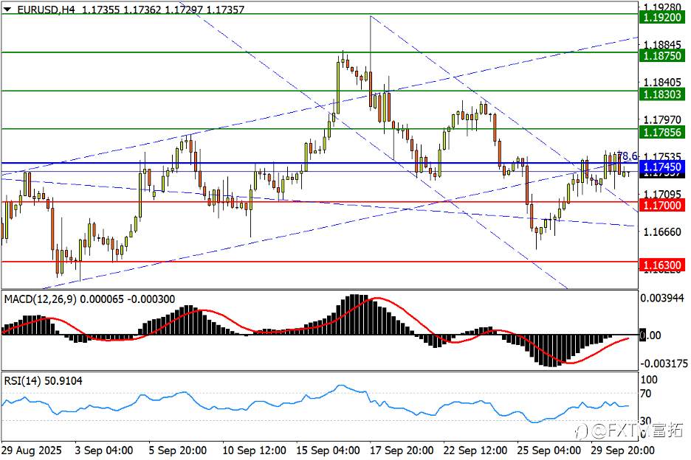Click the 1.18405 price scale value
Viewport: 691px width, 460px height.
(x=662, y=83)
